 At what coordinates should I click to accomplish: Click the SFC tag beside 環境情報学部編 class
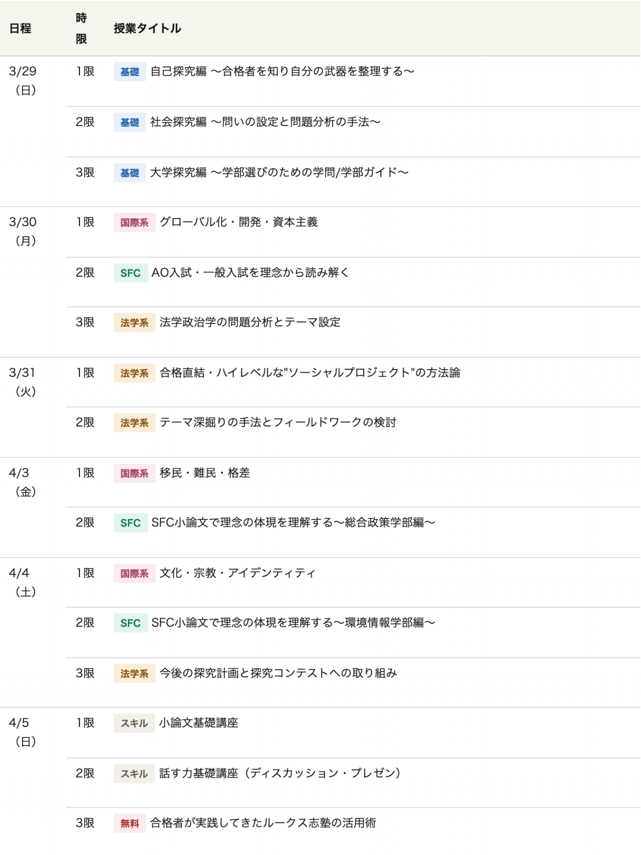[130, 623]
